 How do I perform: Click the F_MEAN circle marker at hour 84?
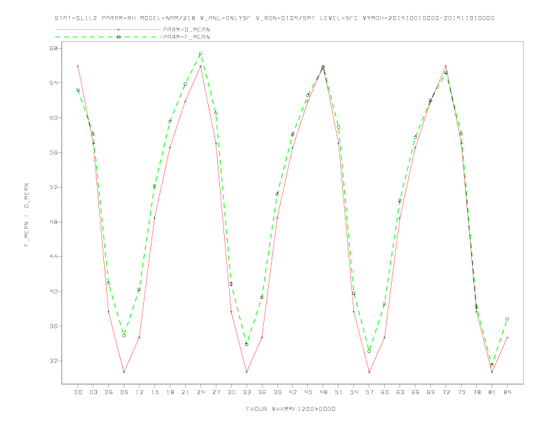[507, 319]
